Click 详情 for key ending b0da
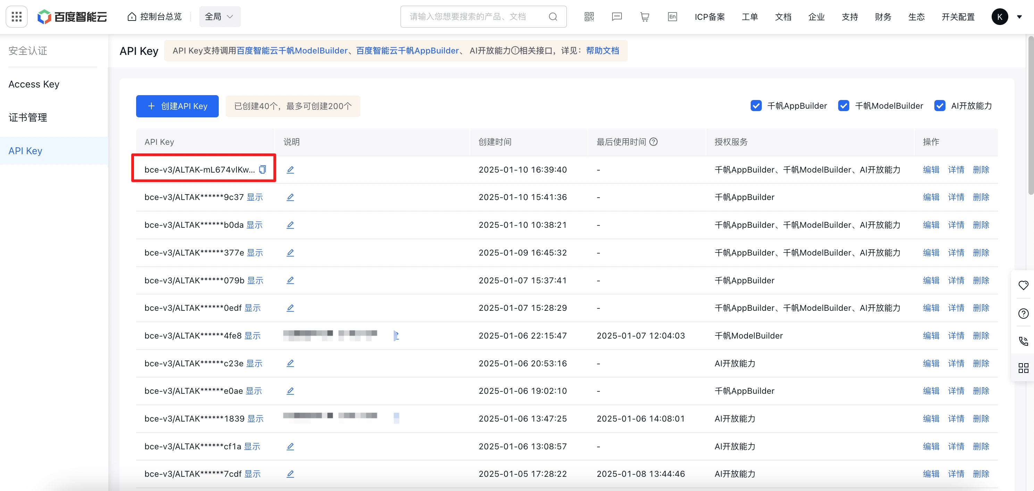The width and height of the screenshot is (1034, 491). click(x=956, y=225)
